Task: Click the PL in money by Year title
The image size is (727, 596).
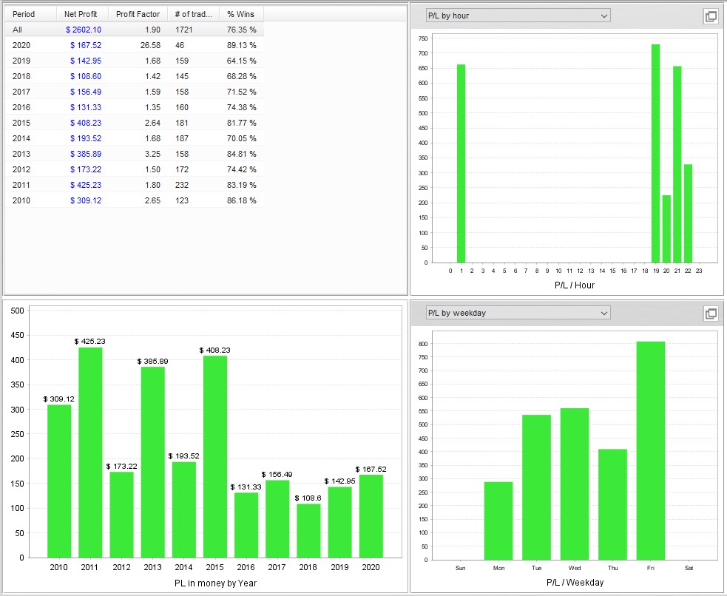Action: 216,583
